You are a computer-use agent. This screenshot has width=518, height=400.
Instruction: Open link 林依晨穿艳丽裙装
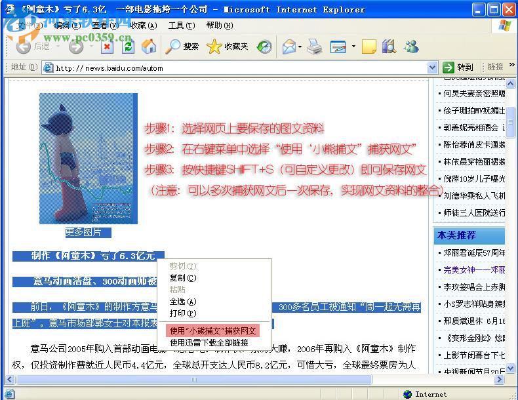(474, 161)
